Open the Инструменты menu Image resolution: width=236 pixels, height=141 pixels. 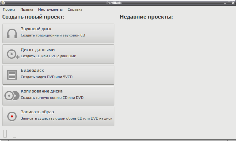click(x=50, y=9)
